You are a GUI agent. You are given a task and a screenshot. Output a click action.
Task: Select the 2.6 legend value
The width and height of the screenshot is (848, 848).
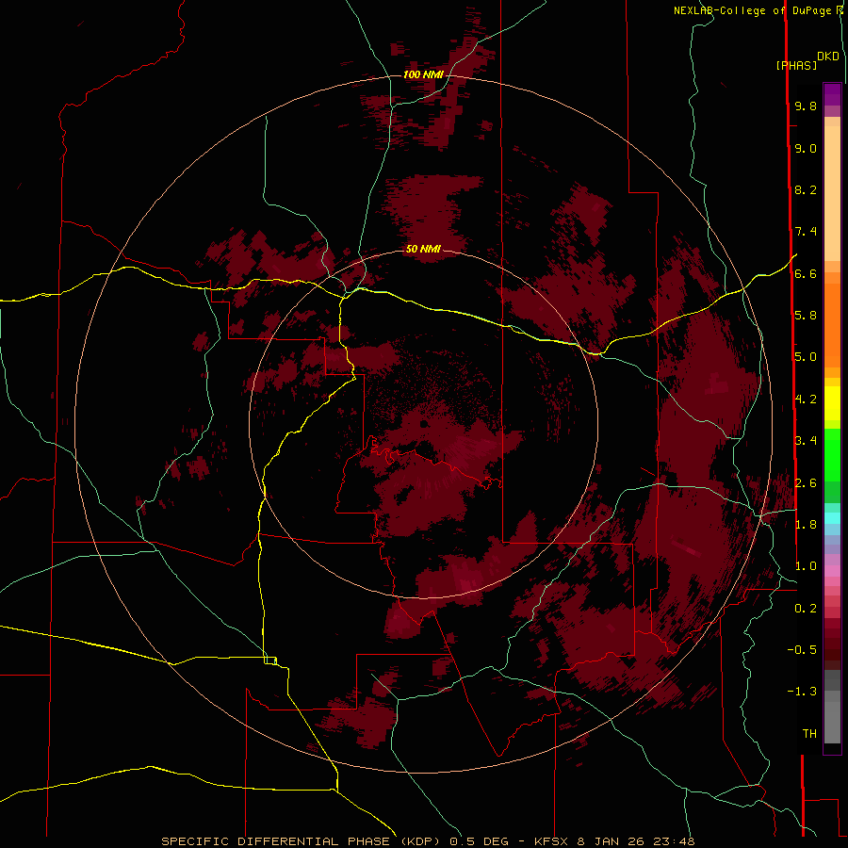tap(806, 483)
